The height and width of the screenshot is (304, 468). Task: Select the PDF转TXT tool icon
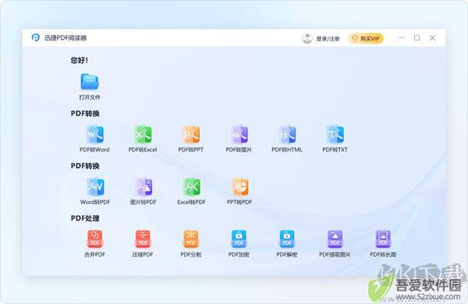pyautogui.click(x=335, y=135)
